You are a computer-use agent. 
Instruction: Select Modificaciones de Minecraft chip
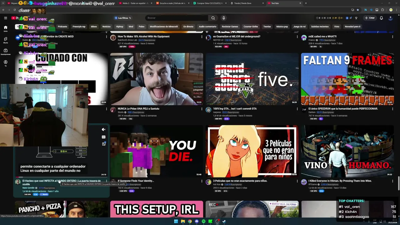click(x=164, y=27)
